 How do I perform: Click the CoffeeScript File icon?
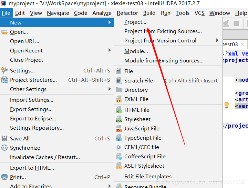(119, 156)
